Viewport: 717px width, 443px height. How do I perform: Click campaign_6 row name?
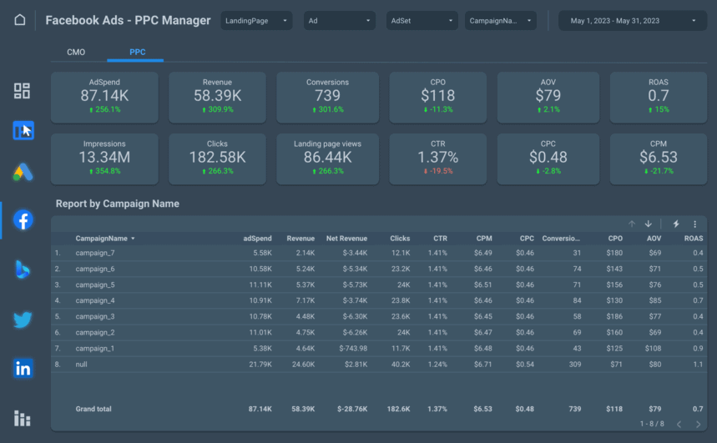click(x=95, y=269)
